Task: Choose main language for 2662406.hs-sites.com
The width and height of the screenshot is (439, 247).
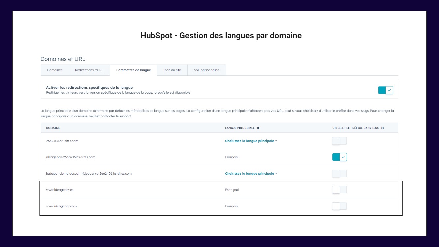Action: tap(251, 141)
